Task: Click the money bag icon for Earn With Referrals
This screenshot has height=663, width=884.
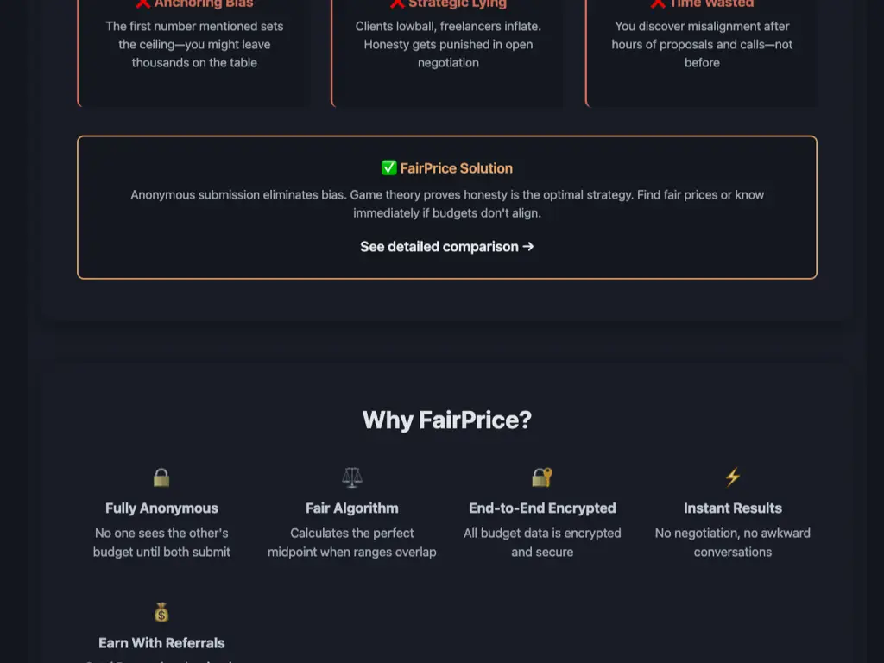Action: tap(161, 612)
